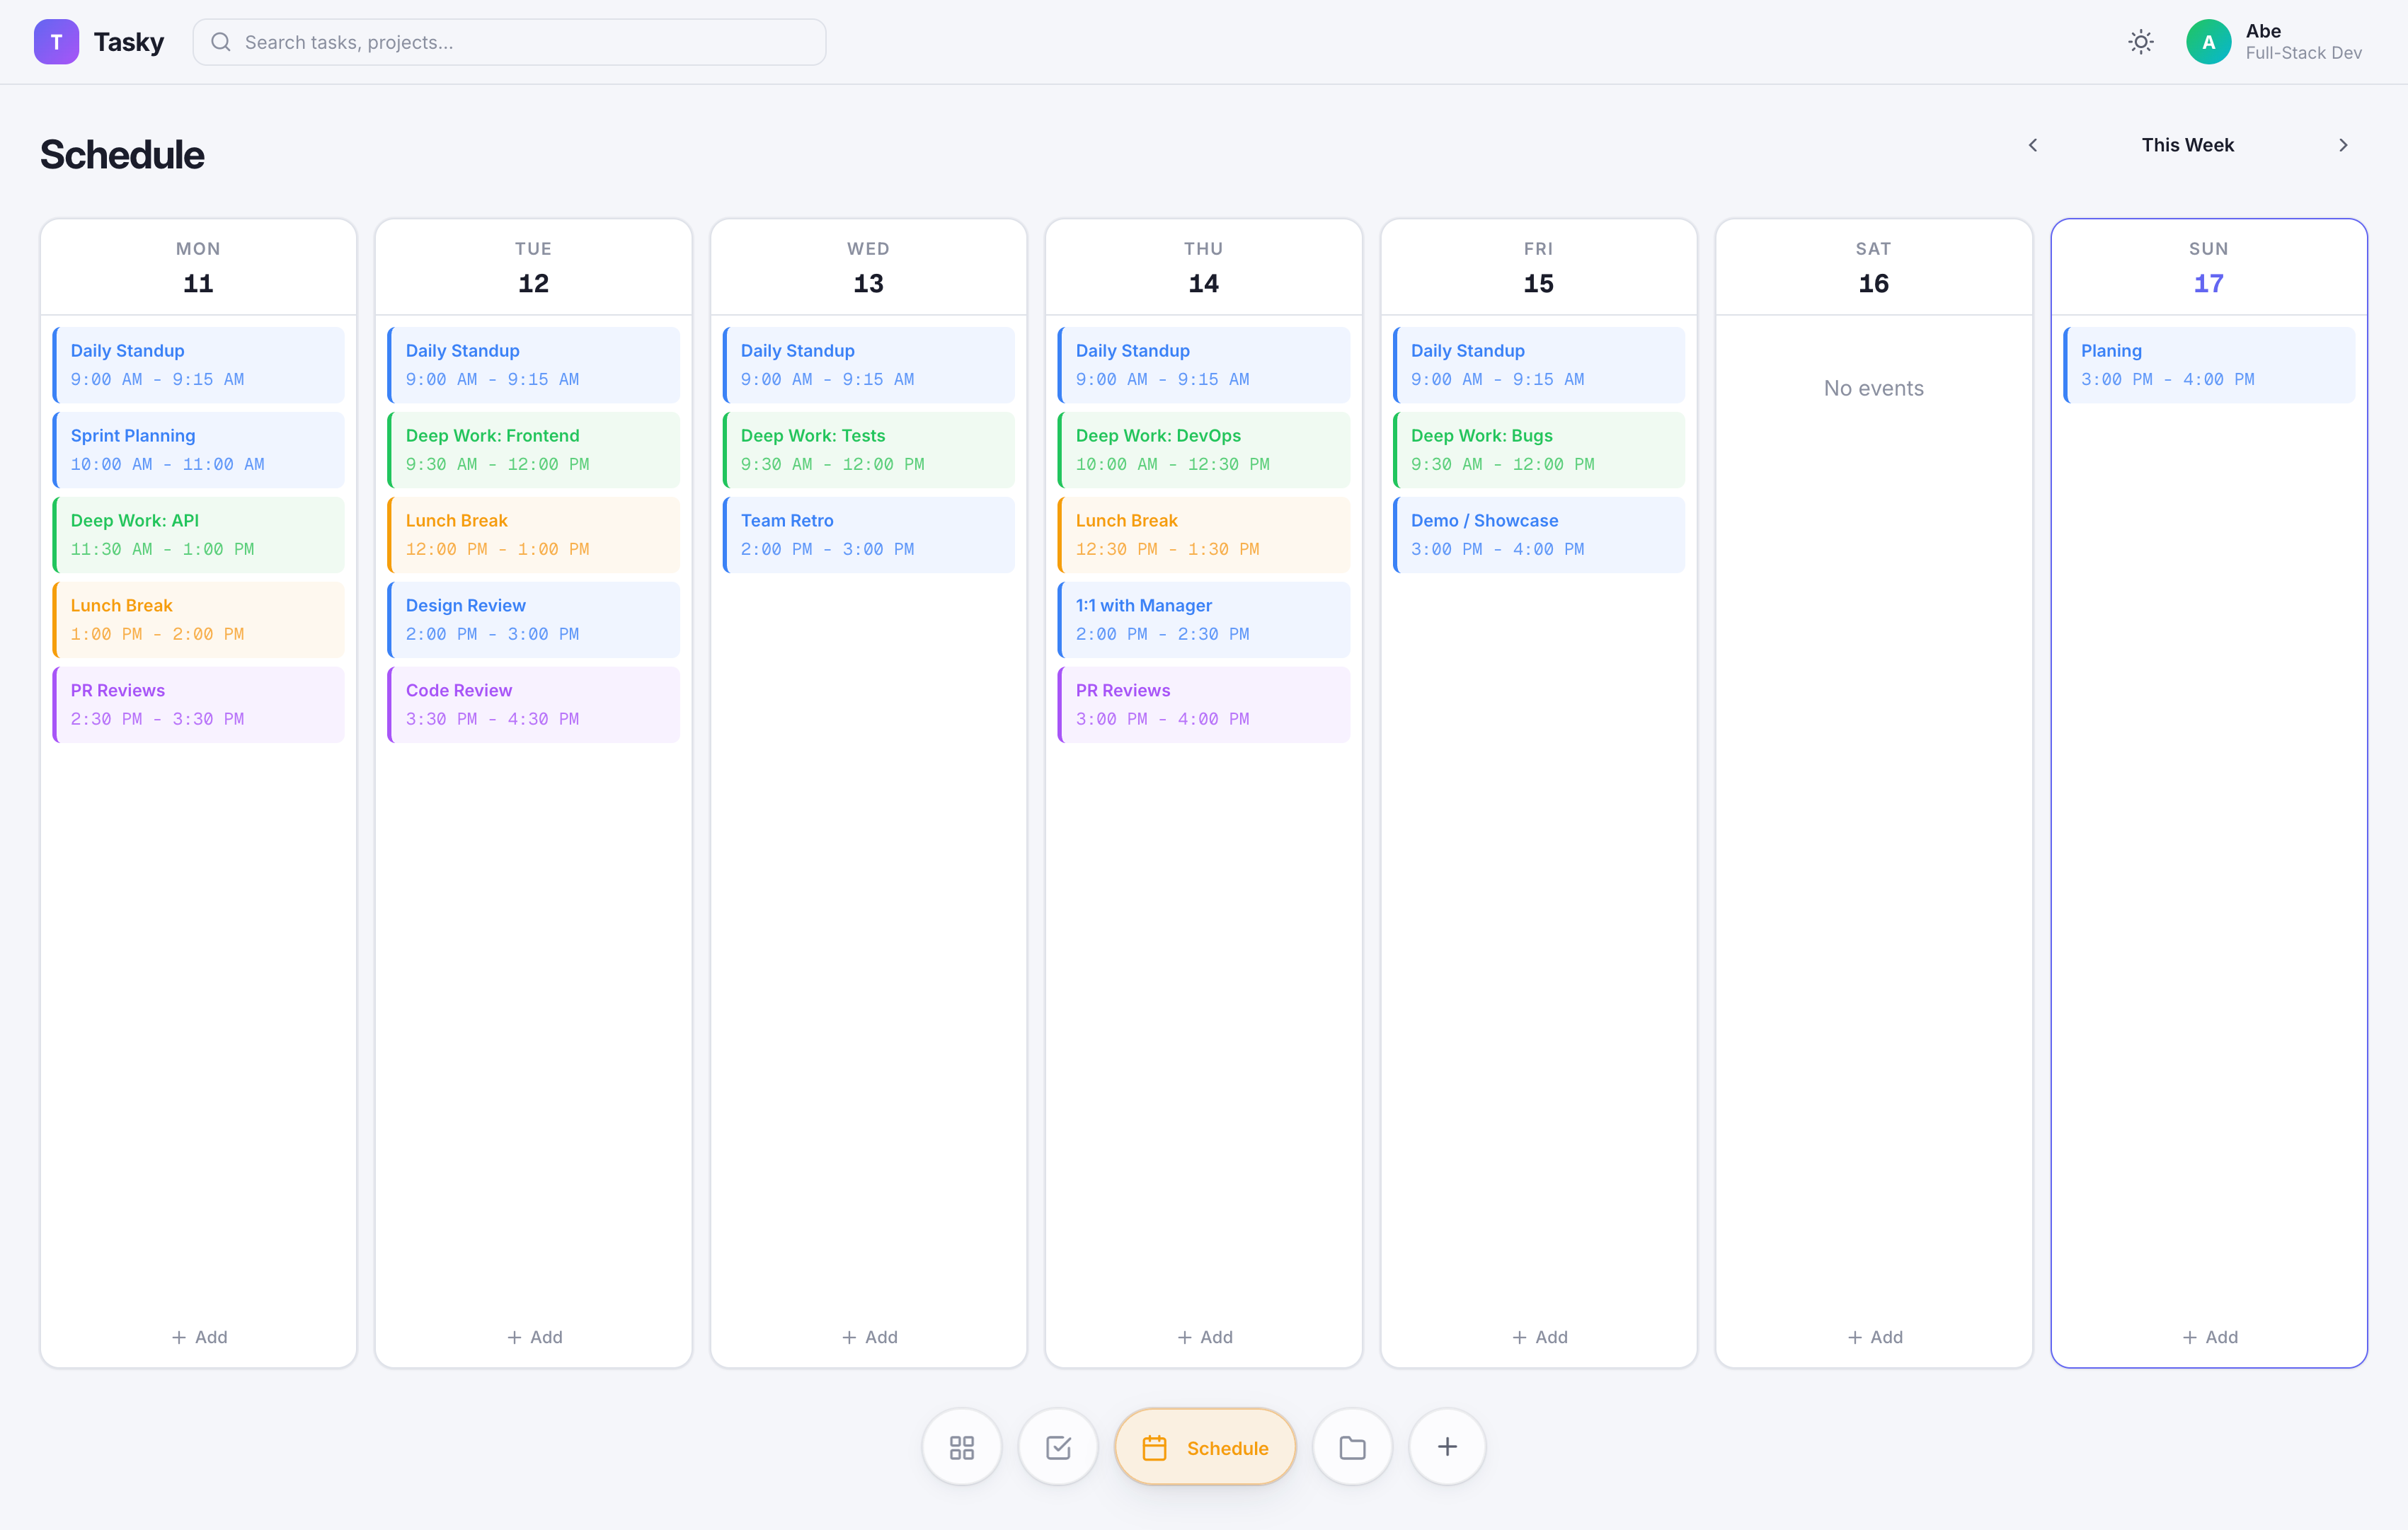This screenshot has height=1530, width=2408.
Task: Open the Deep Work: Tests event
Action: click(x=869, y=450)
